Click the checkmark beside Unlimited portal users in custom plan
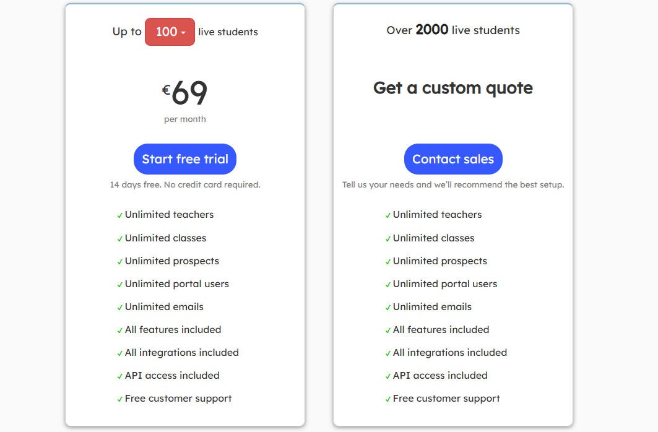658x432 pixels. 388,283
